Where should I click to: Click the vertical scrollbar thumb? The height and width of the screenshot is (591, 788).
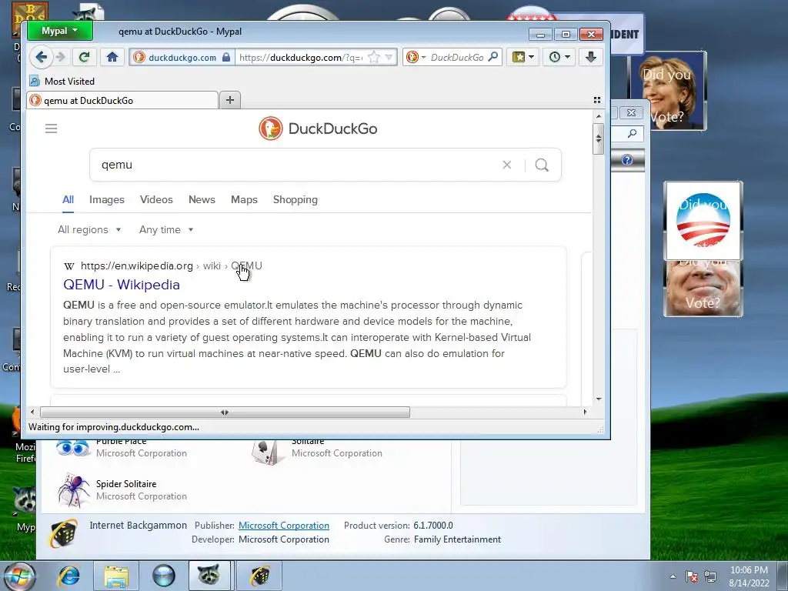[598, 138]
